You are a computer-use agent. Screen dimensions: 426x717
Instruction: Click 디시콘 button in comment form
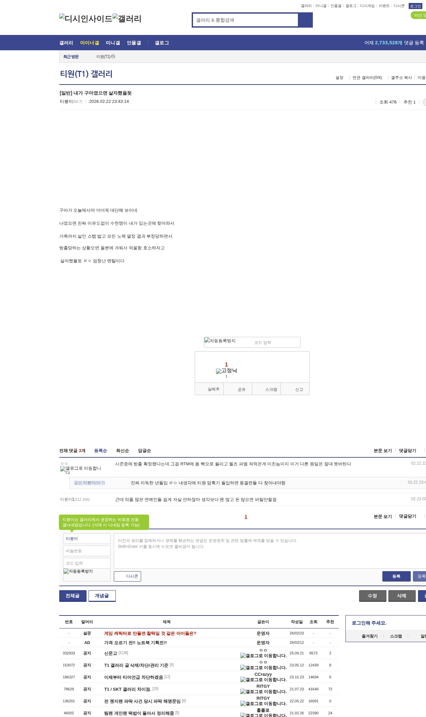click(x=127, y=576)
